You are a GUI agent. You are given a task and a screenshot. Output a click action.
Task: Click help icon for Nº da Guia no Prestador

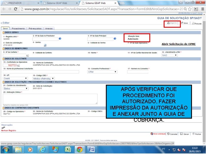tap(60, 38)
